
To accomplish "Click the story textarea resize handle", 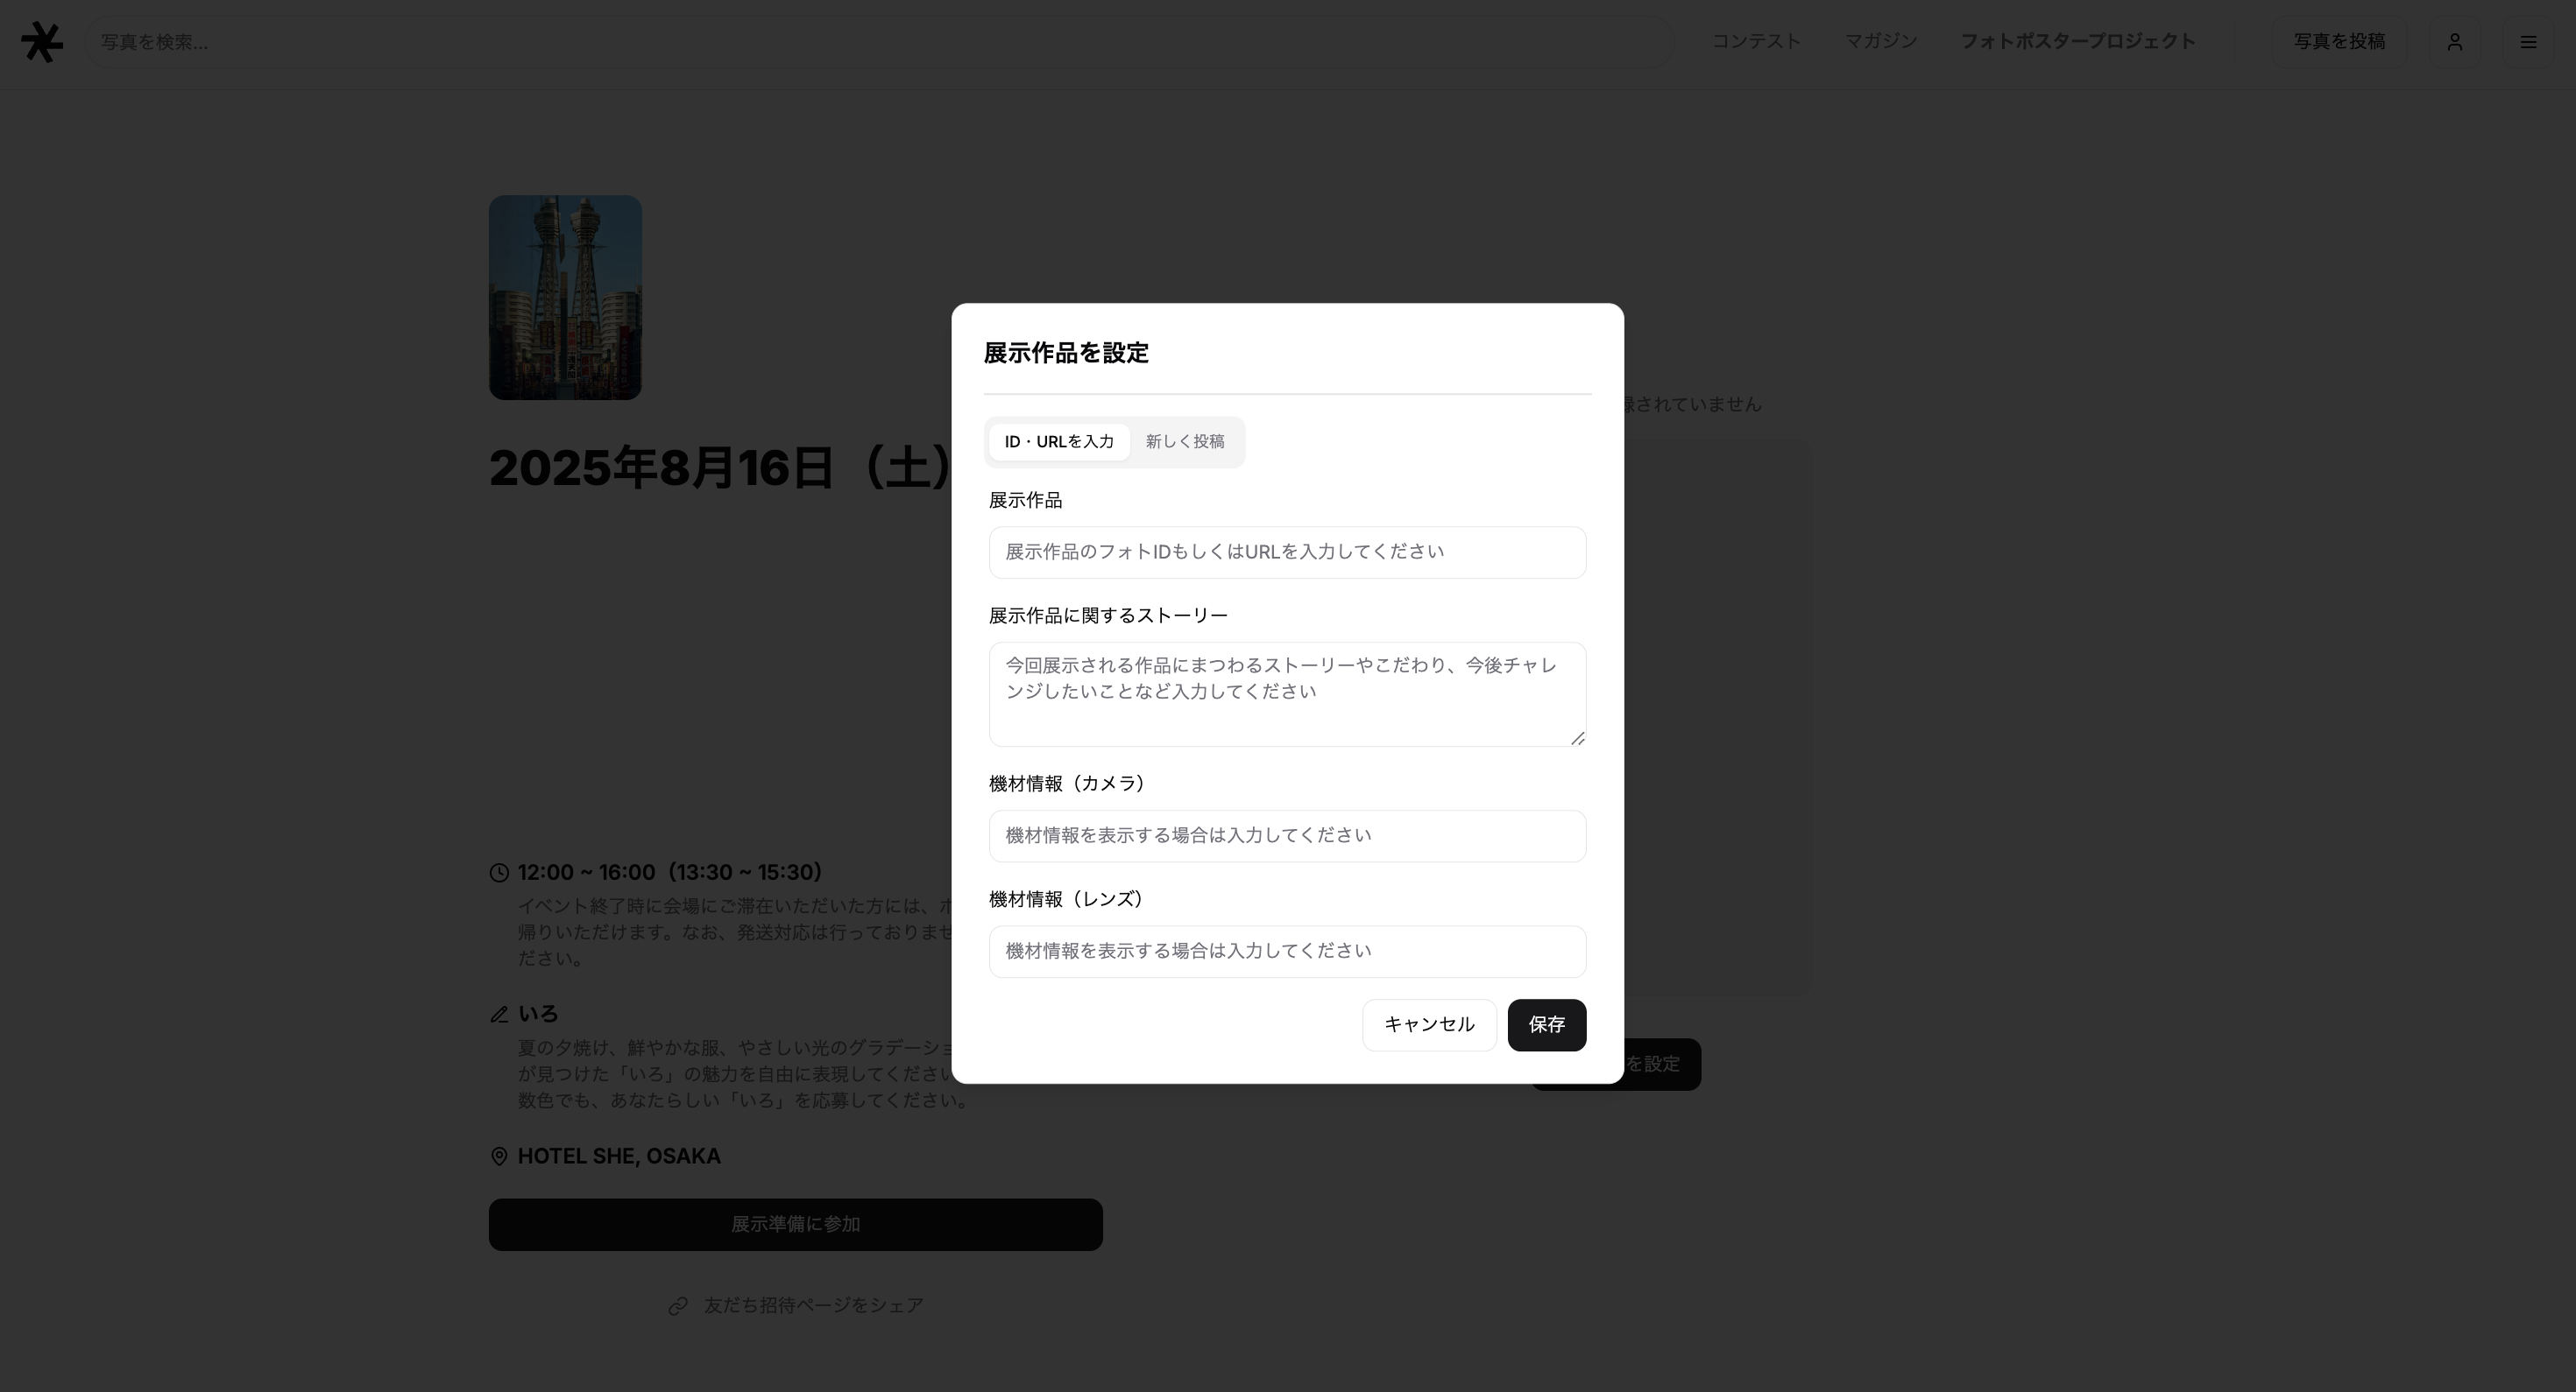I will point(1577,737).
